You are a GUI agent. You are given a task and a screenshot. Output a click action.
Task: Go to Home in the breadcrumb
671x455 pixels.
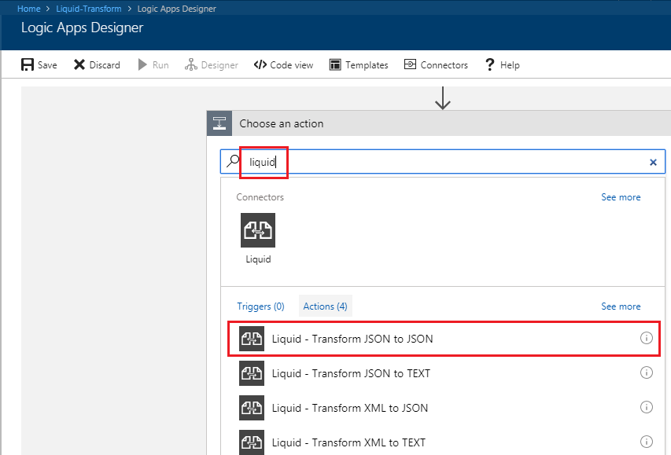(28, 9)
